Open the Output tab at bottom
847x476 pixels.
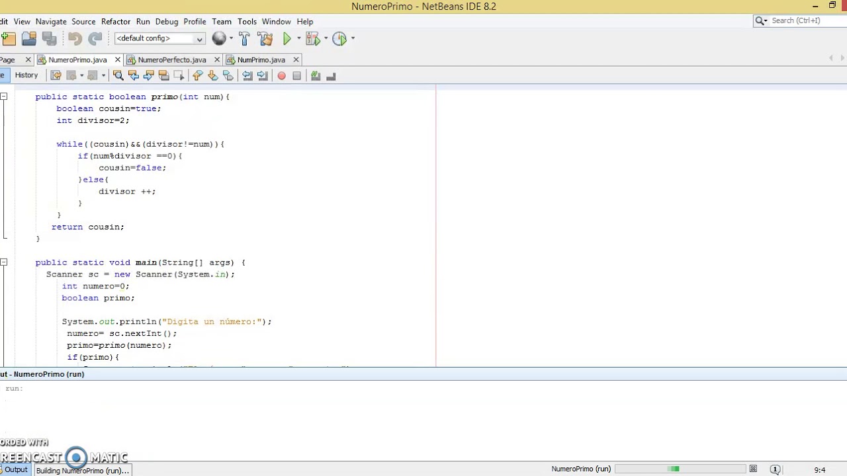(15, 470)
